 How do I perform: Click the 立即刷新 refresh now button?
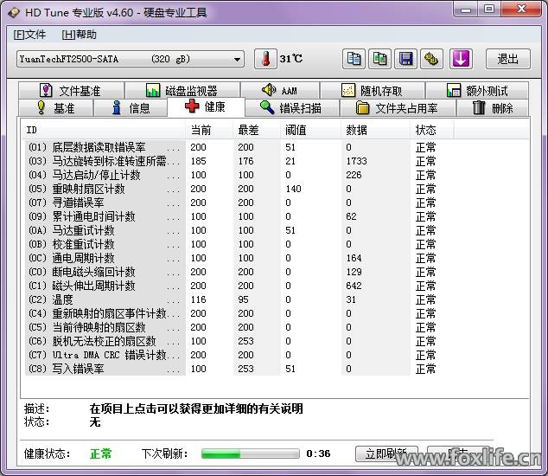[x=386, y=453]
